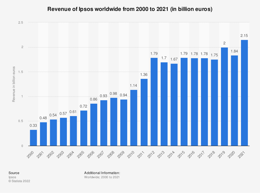Click the 2.5 y-axis tick label
Screen dimensions: 260x193
pos(21,23)
